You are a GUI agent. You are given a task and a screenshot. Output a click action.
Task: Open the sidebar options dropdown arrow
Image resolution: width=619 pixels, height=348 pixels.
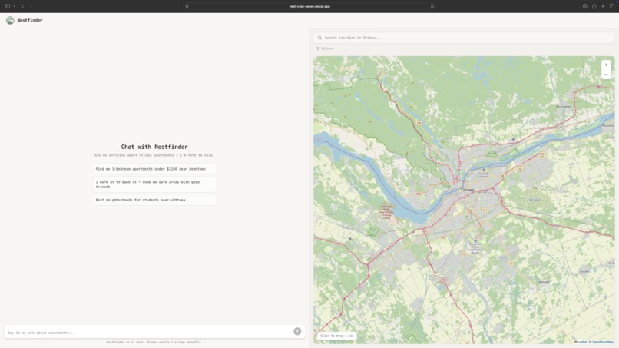(15, 6)
